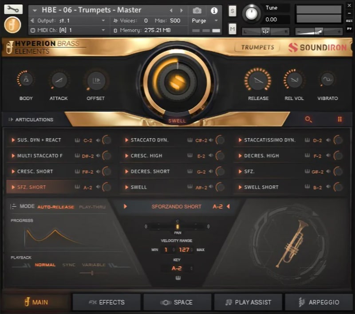The width and height of the screenshot is (355, 314).
Task: Click the key learn keyboard icon below A-2
Action: click(x=178, y=278)
